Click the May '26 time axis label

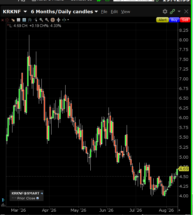(x=78, y=210)
